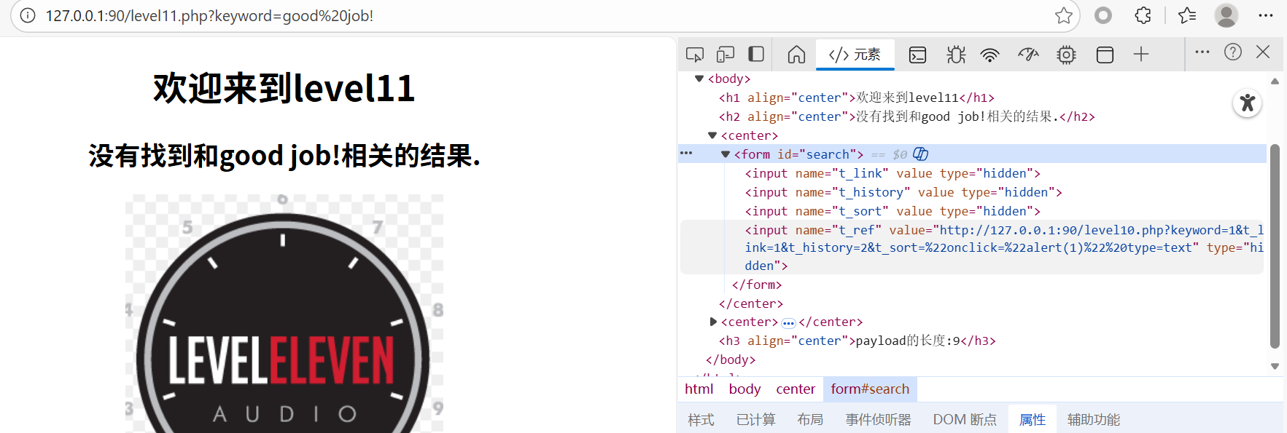Close the DevTools panel
The width and height of the screenshot is (1287, 433).
[x=1263, y=52]
